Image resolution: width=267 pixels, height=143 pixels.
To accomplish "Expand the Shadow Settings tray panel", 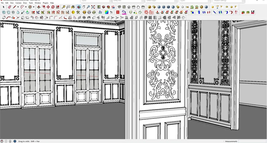I will [x=229, y=1].
